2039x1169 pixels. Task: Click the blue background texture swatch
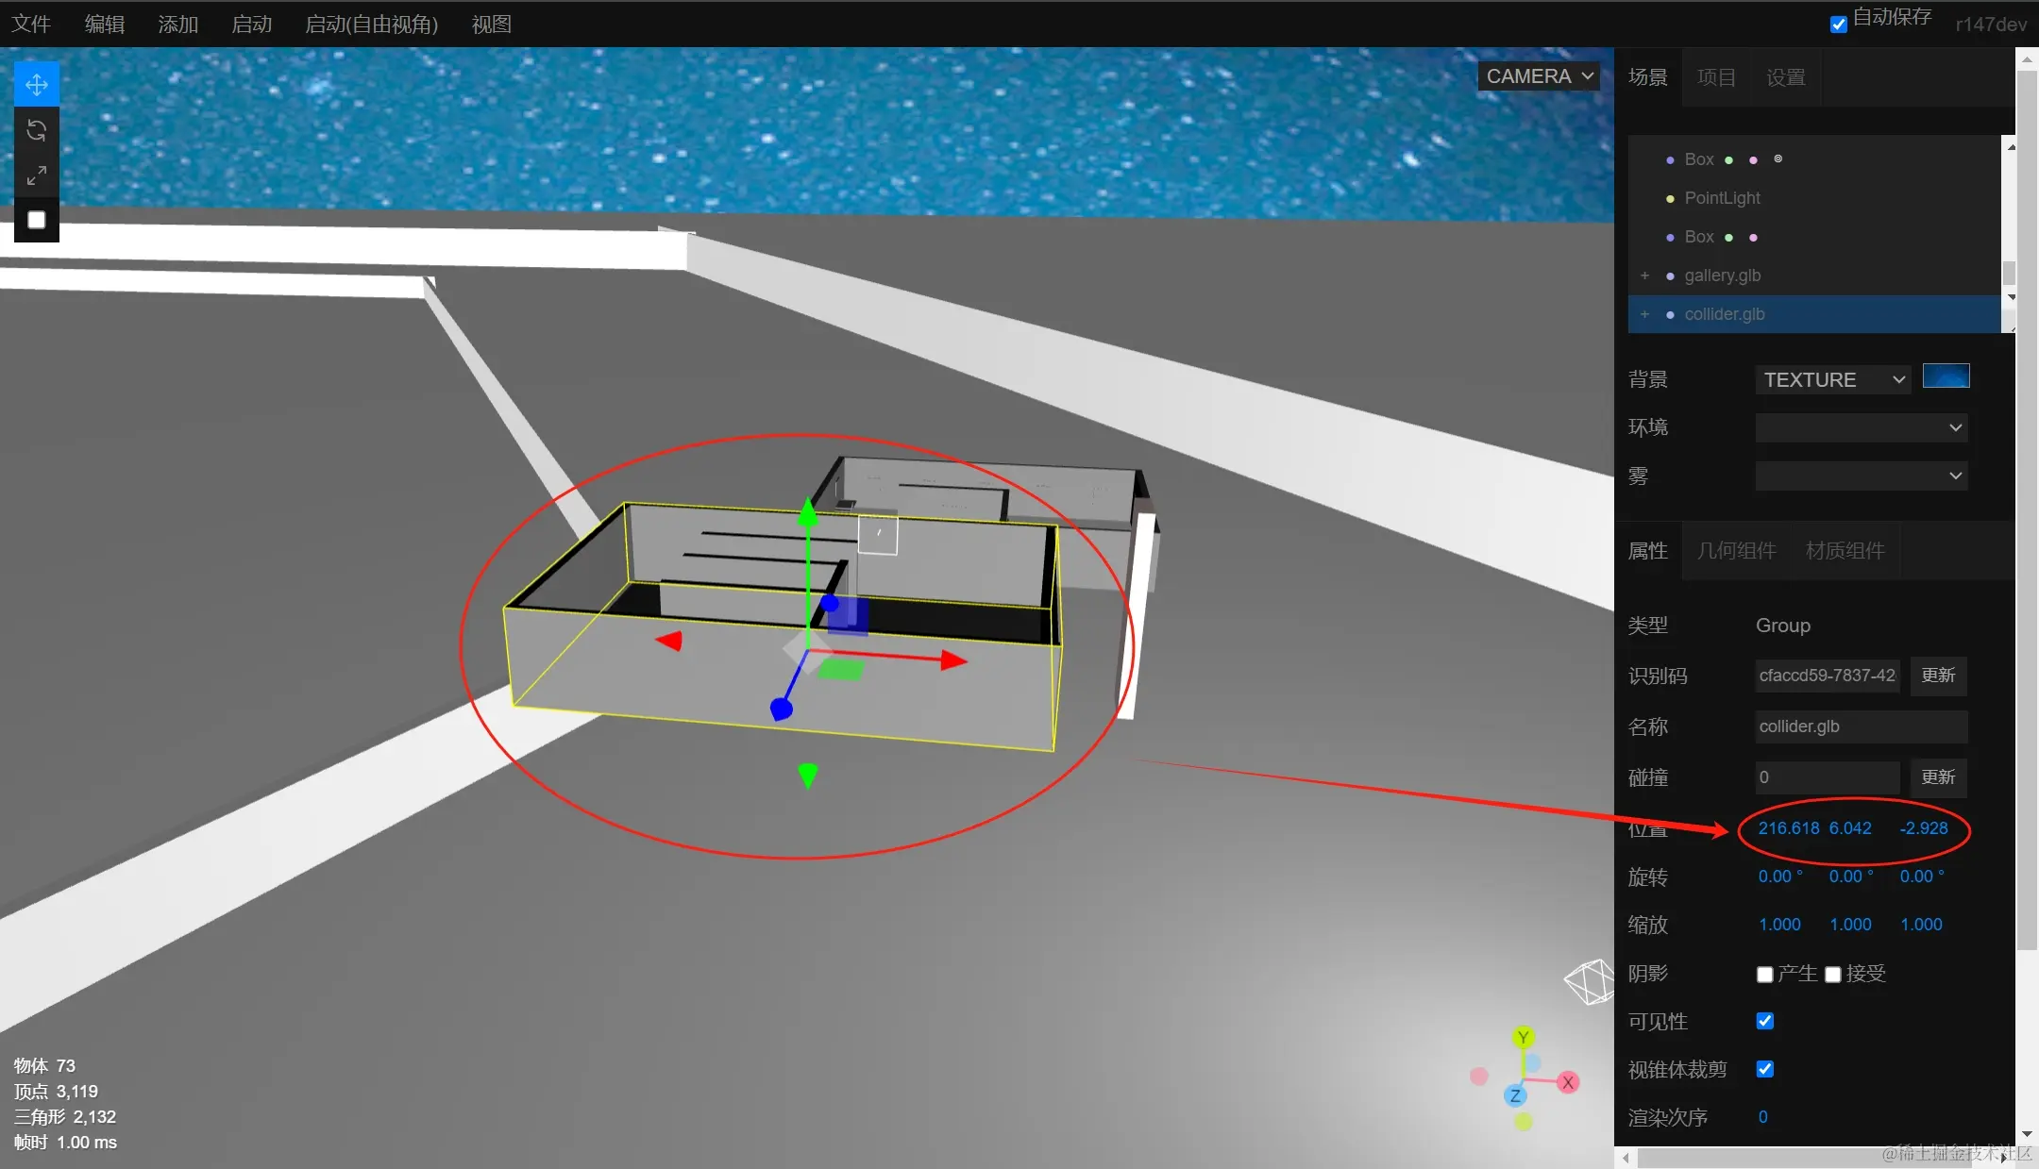1946,376
